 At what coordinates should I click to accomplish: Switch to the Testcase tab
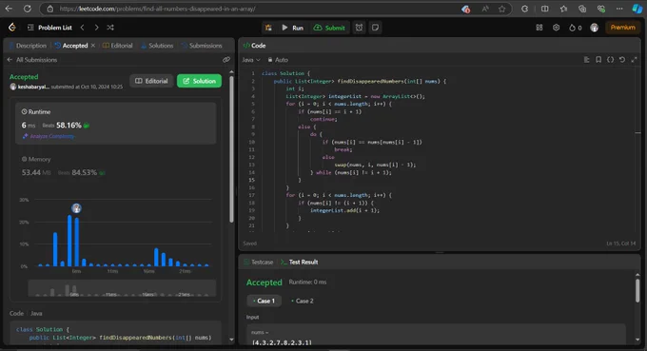[x=258, y=262]
